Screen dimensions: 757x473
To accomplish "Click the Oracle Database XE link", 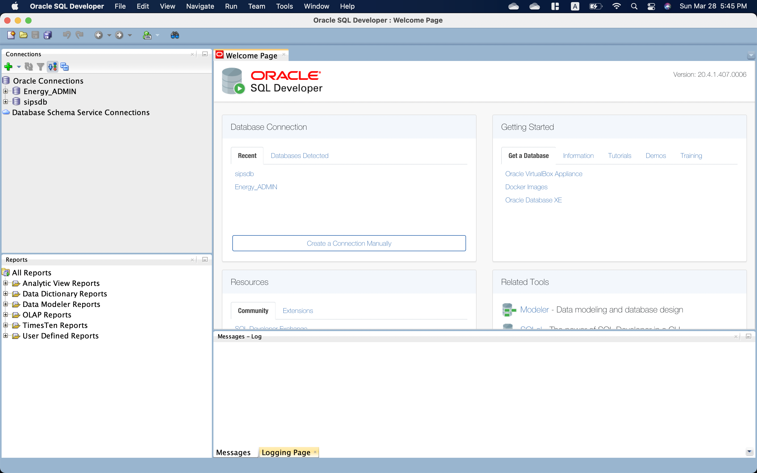I will click(533, 200).
